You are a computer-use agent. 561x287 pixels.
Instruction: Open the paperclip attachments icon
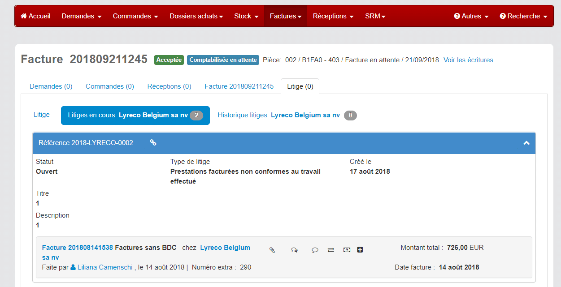point(272,250)
